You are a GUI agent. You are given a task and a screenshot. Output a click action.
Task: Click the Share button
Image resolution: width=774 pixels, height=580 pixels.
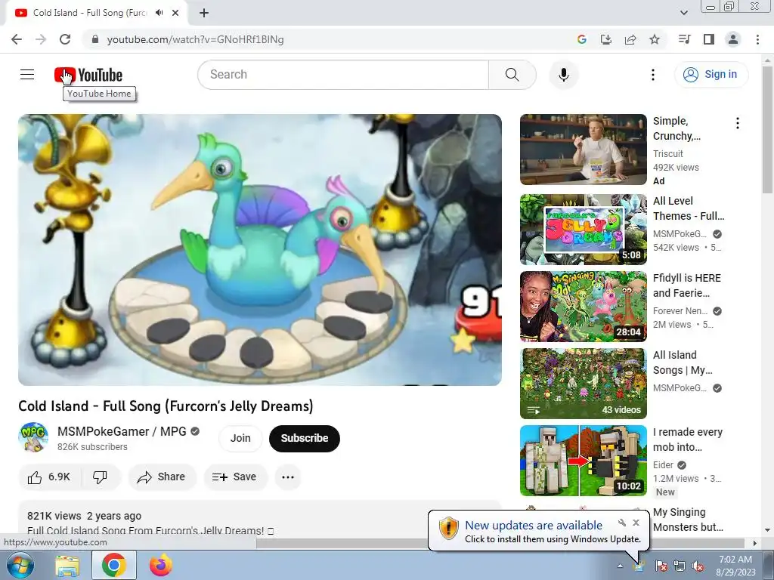162,477
